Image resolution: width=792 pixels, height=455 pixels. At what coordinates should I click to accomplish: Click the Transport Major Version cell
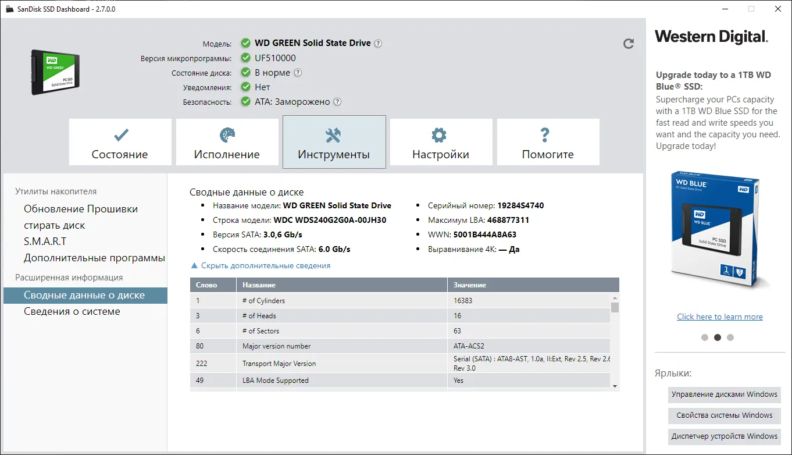pos(342,364)
